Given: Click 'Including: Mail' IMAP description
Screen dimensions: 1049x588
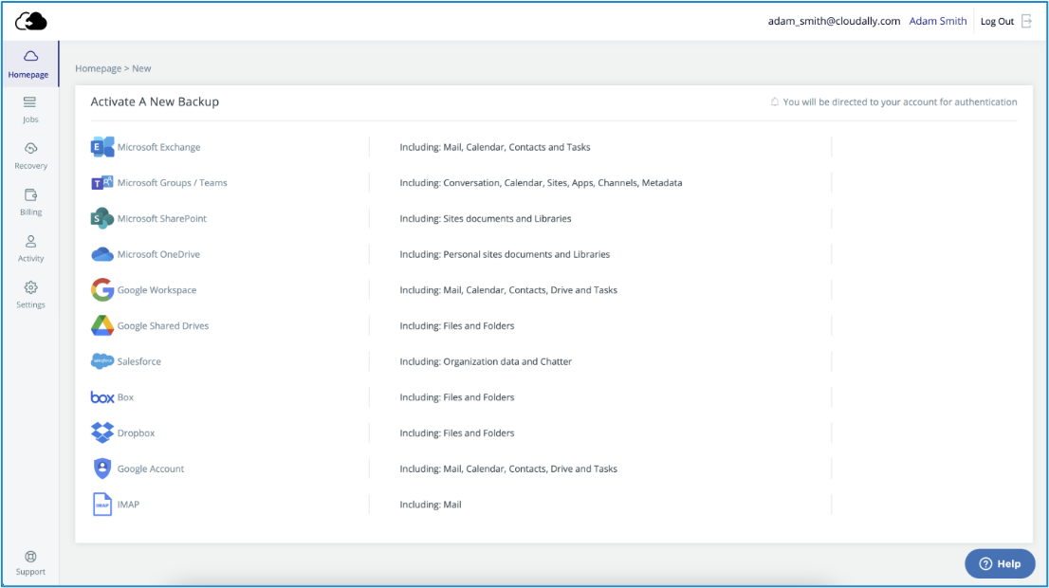Looking at the screenshot, I should (431, 505).
